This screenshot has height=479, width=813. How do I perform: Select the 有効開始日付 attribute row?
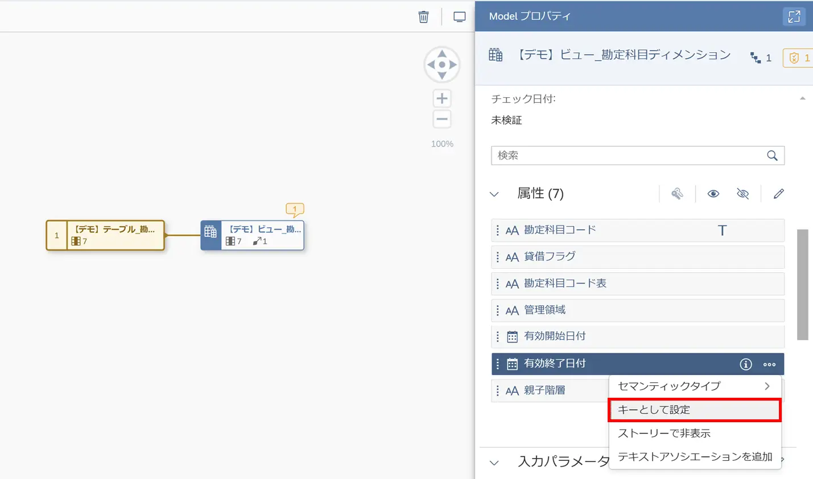[638, 336]
